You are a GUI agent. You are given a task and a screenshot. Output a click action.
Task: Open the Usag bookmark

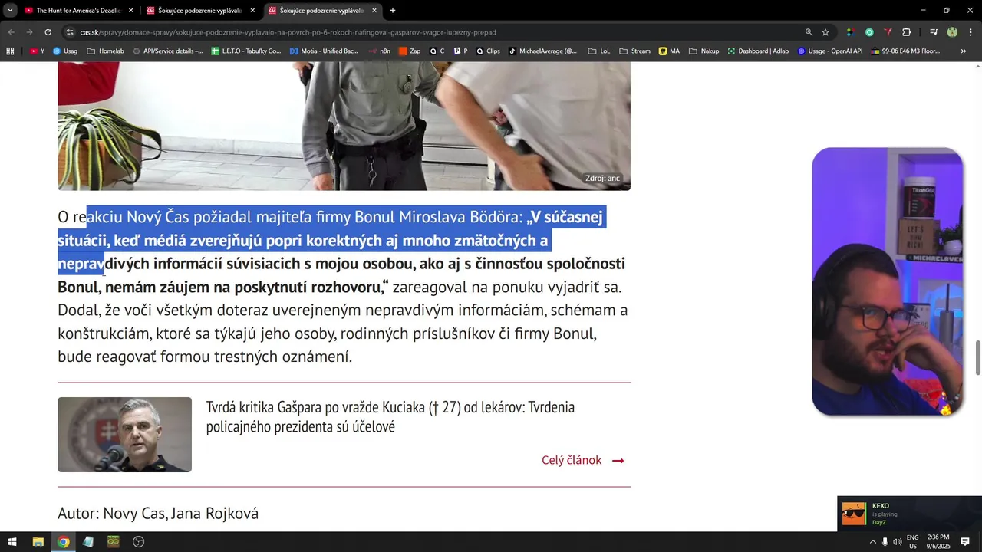(65, 51)
